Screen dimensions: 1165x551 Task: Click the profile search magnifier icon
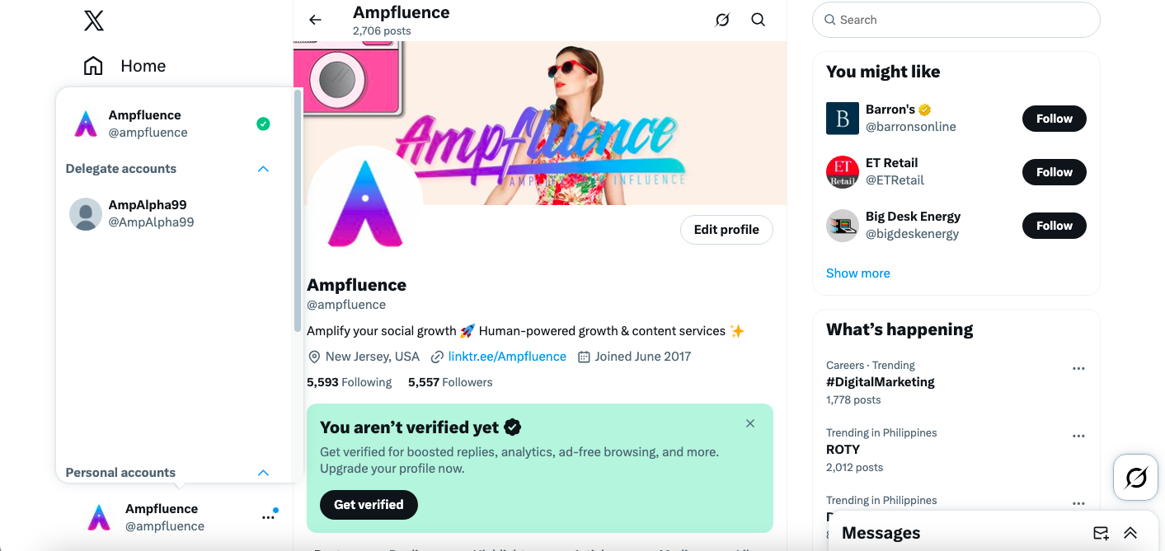[x=758, y=20]
